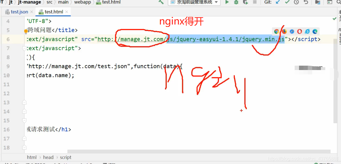Open page in Safari browser icon

(x=292, y=31)
